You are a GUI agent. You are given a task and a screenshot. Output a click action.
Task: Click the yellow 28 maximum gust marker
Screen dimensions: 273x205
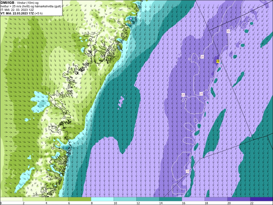218,61
